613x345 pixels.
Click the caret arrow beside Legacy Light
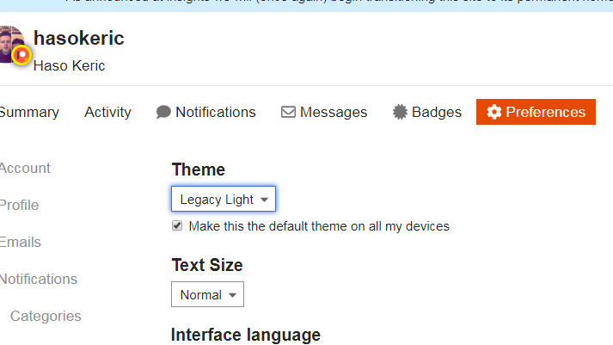pos(265,200)
